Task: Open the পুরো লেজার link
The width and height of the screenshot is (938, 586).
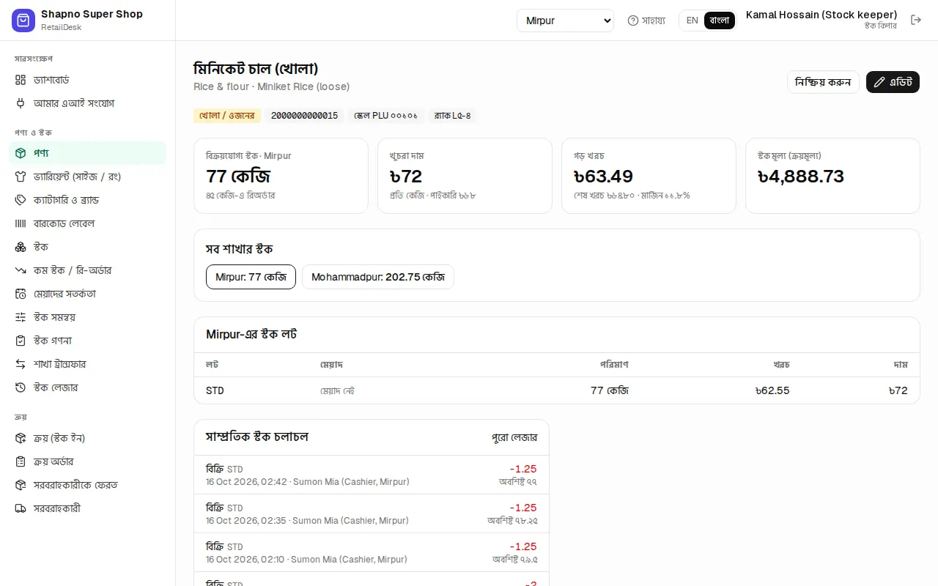Action: click(x=514, y=437)
